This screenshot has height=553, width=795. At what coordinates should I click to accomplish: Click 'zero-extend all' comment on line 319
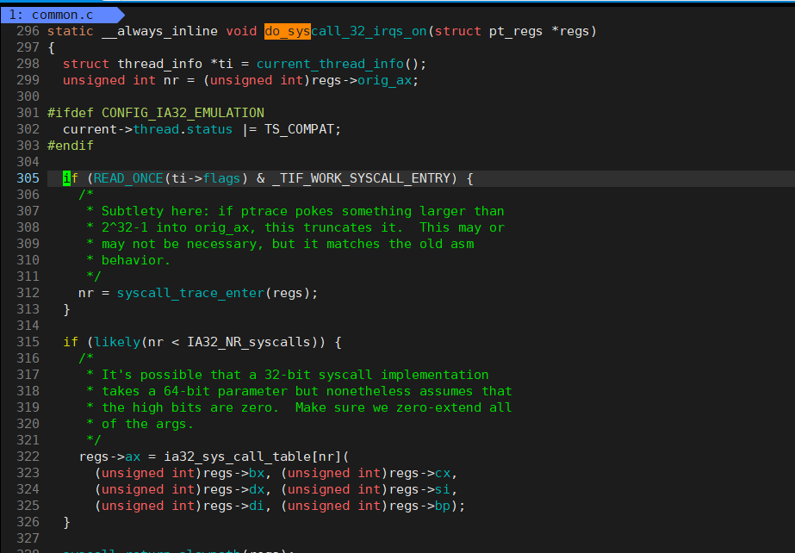click(x=454, y=407)
